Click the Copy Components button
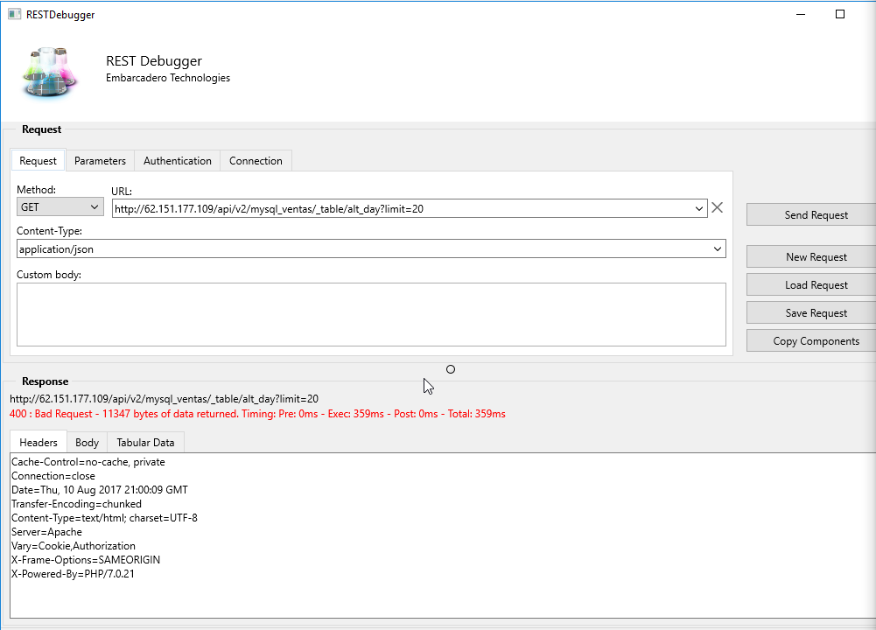 [816, 340]
